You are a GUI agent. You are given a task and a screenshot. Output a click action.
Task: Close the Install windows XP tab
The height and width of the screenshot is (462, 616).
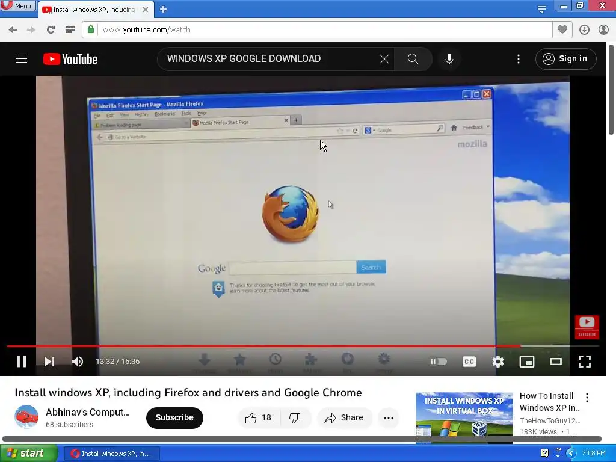pyautogui.click(x=146, y=10)
